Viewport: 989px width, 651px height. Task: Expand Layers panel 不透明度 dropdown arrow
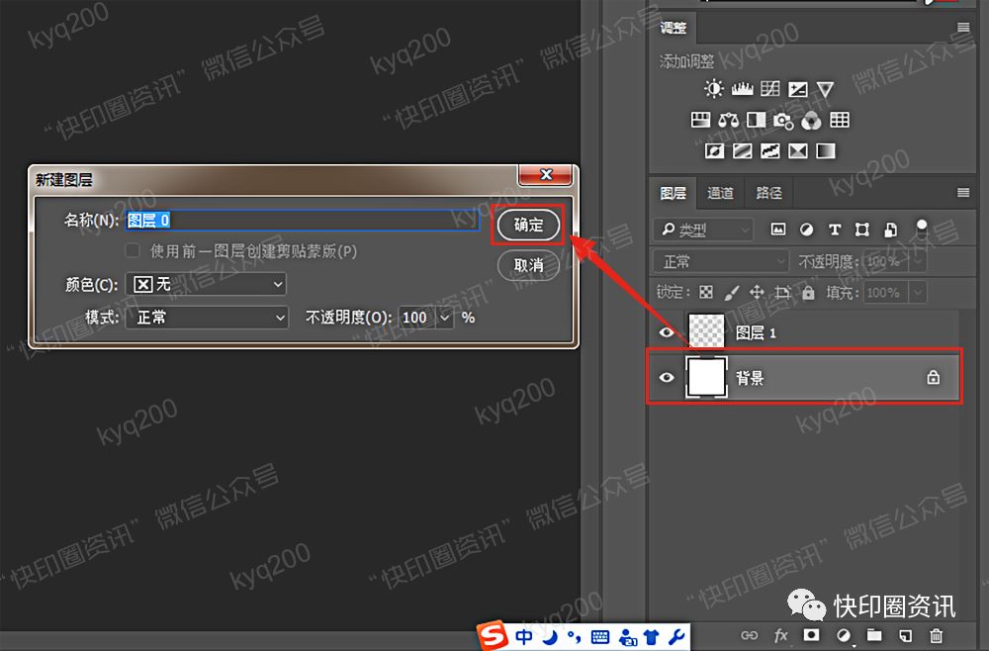(x=919, y=261)
